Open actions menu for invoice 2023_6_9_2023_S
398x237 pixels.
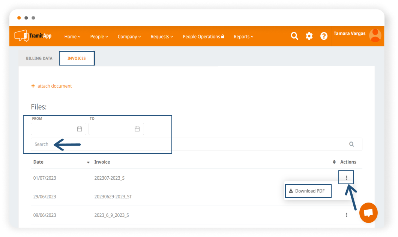[x=346, y=215]
